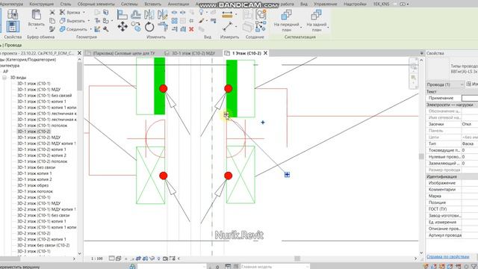
Task: Click the wire vertex control near green panel
Action: (x=226, y=114)
